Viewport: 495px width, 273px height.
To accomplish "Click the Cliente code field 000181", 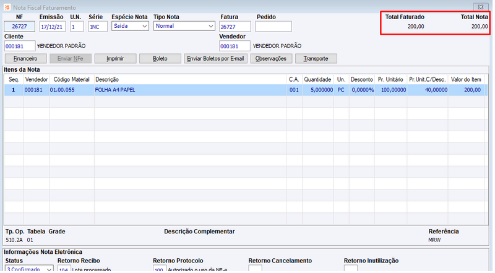I will (x=20, y=46).
